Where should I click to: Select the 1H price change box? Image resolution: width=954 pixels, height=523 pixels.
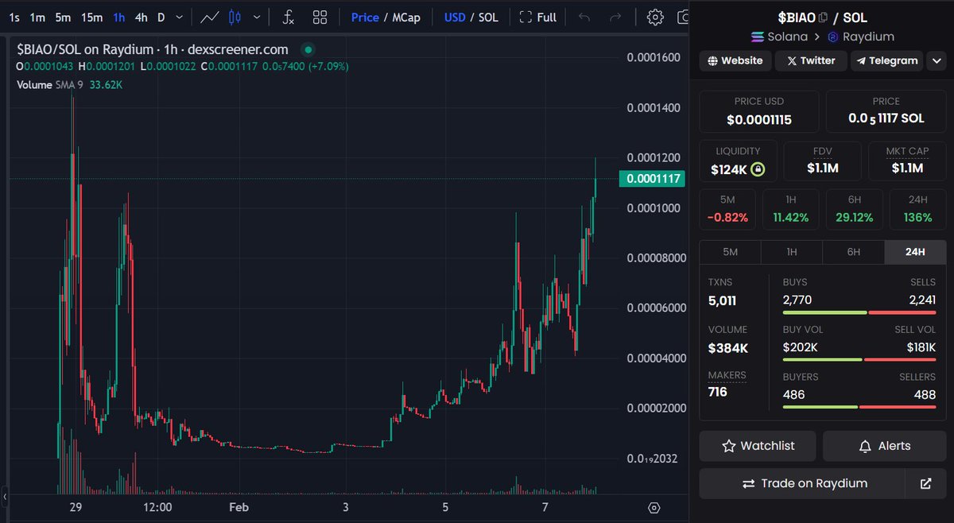791,210
